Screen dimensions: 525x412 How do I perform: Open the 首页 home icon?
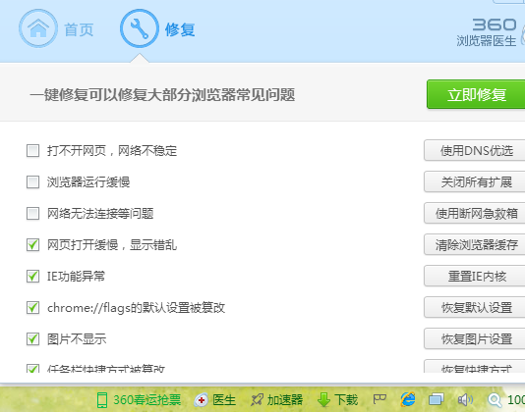click(x=38, y=28)
